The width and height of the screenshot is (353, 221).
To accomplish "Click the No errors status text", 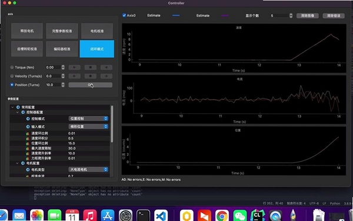I will [x=151, y=180].
